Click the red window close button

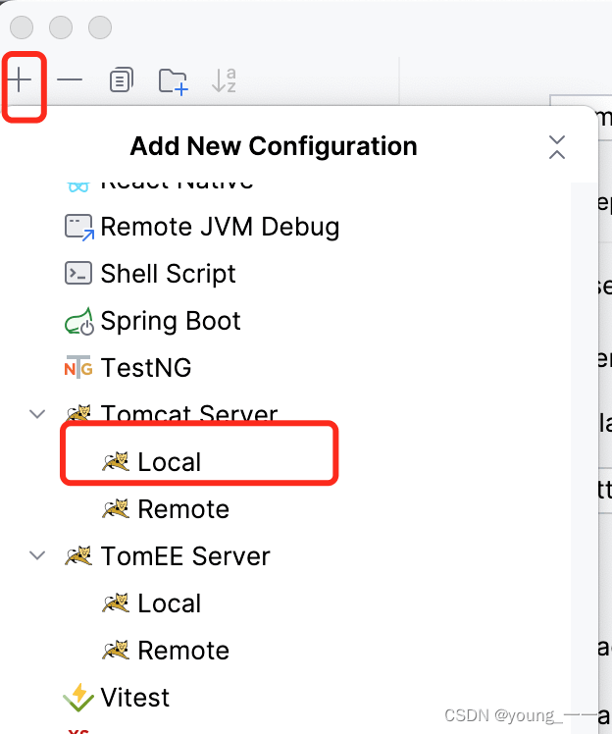(22, 27)
